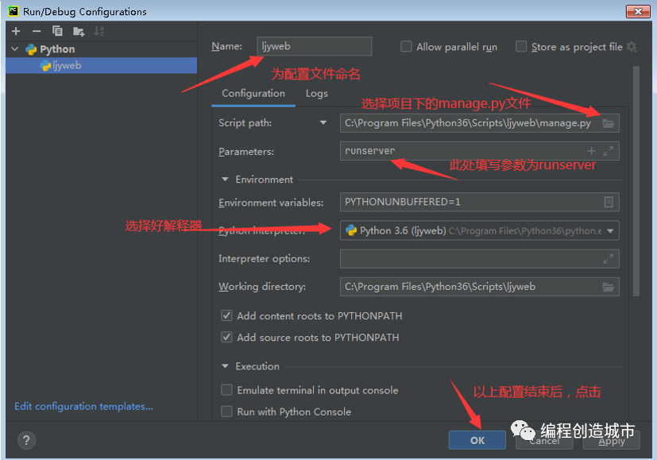Select the Copy Configuration icon
Screen dimensions: 657x460
[x=58, y=30]
